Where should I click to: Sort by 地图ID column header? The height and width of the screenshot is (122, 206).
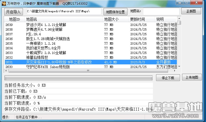coord(14,19)
